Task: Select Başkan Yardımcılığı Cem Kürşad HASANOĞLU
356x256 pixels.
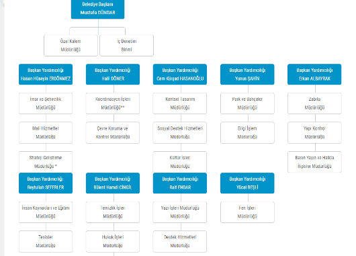Action: [180, 75]
